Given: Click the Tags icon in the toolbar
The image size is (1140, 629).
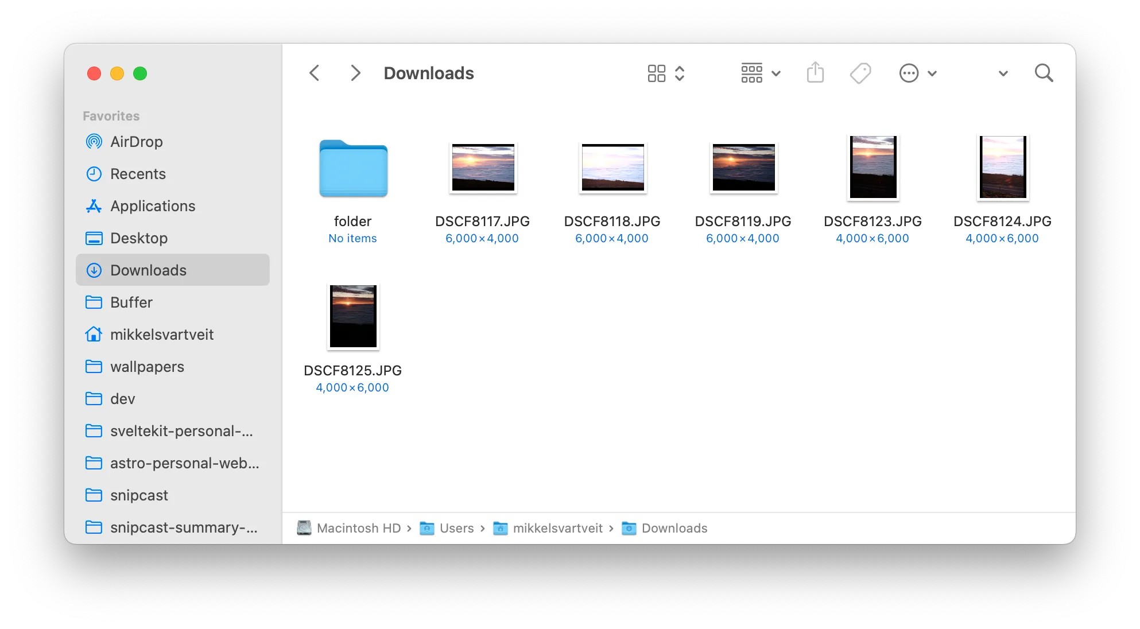Looking at the screenshot, I should [x=860, y=73].
